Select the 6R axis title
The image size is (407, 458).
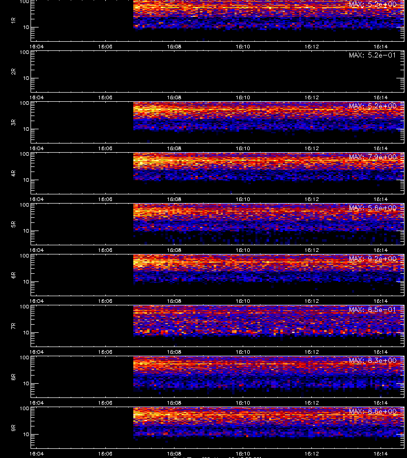click(x=13, y=275)
